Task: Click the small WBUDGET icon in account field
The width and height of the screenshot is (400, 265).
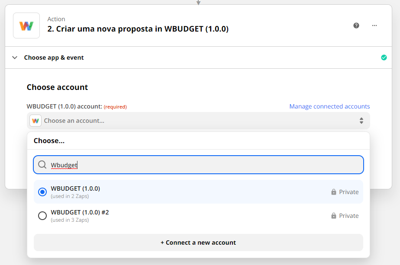Action: [35, 121]
